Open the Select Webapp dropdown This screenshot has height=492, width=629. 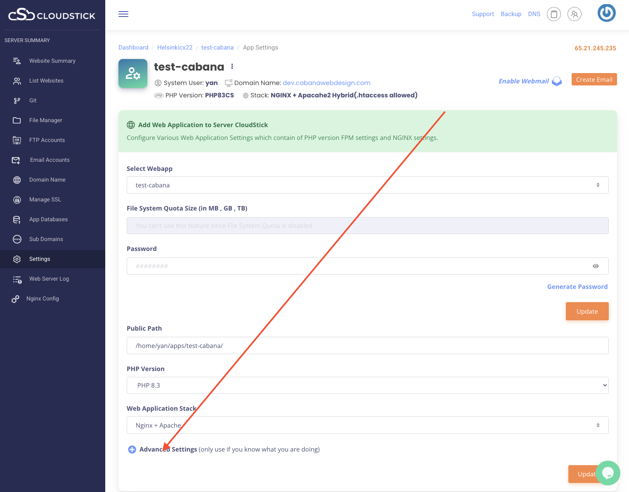tap(598, 184)
